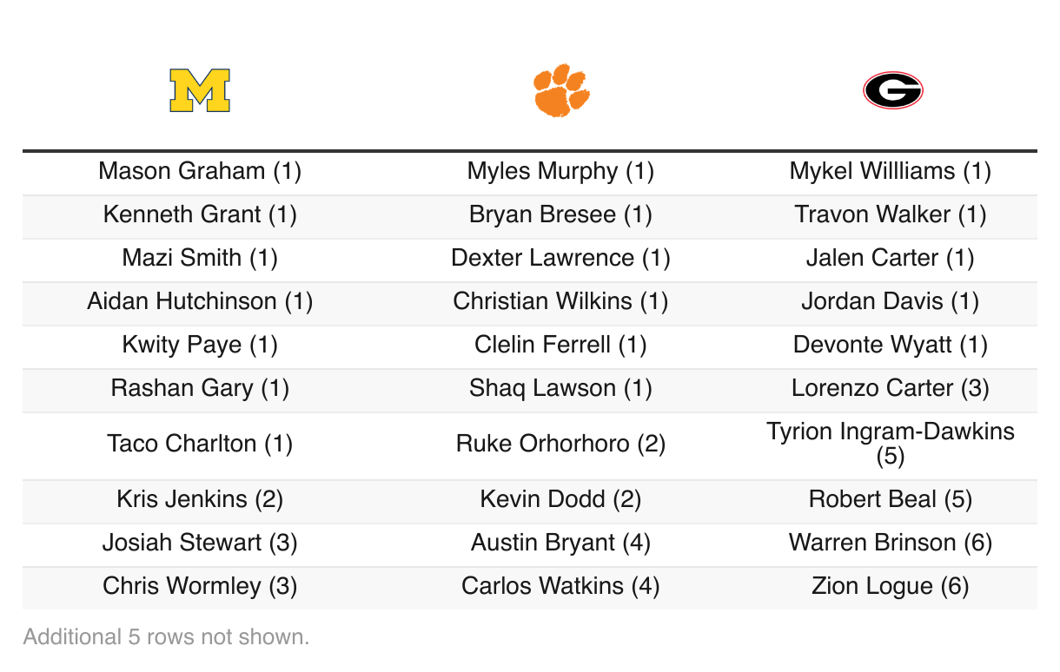Click the Jalen Carter (1) cell
The image size is (1060, 672).
pyautogui.click(x=891, y=258)
